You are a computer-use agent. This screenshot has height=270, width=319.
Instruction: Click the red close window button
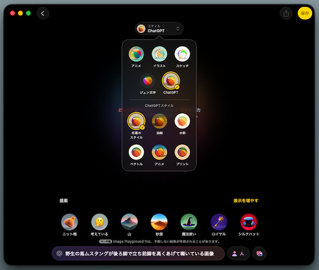12,13
